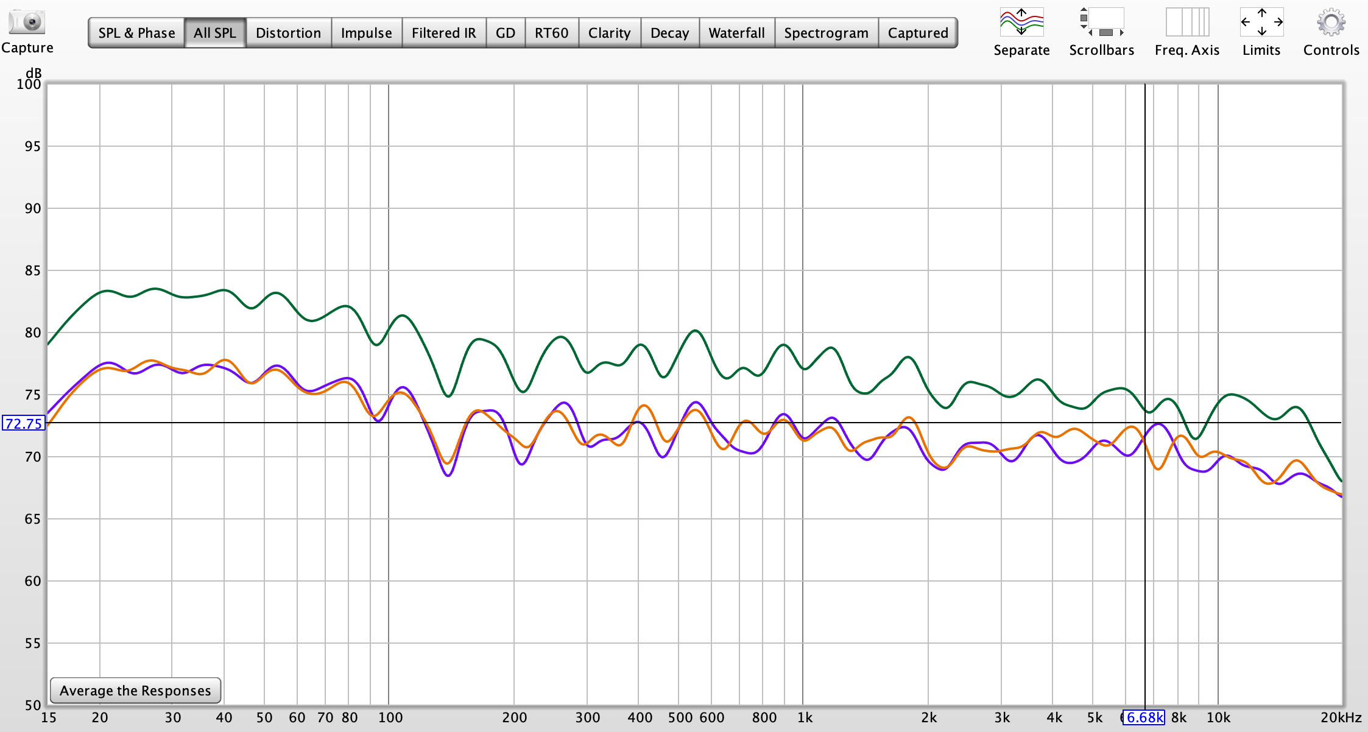Toggle the Scrollbars icon

click(1101, 22)
